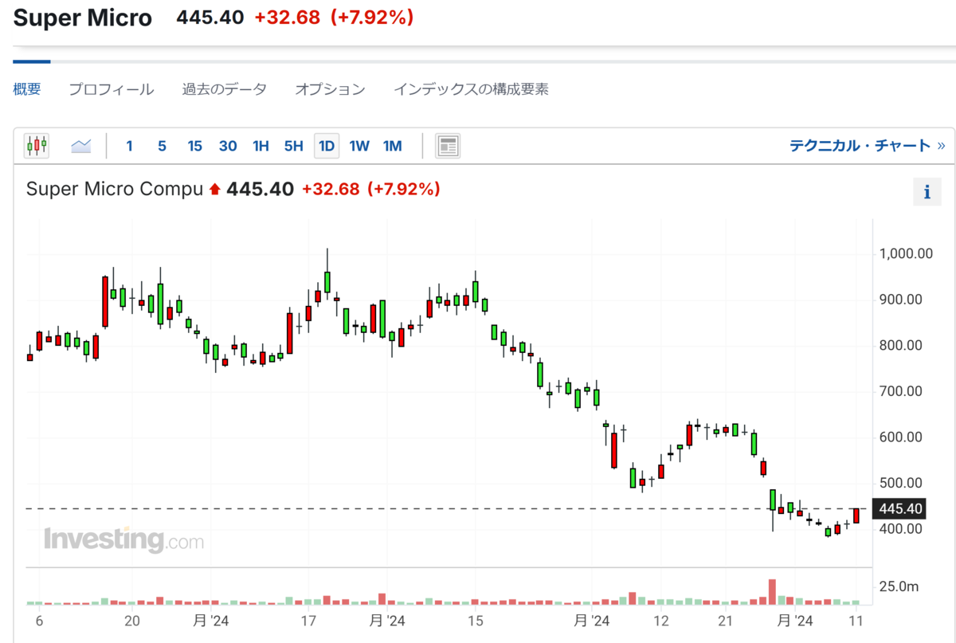Set chart interval to 5 minutes
The width and height of the screenshot is (956, 643).
pos(162,146)
